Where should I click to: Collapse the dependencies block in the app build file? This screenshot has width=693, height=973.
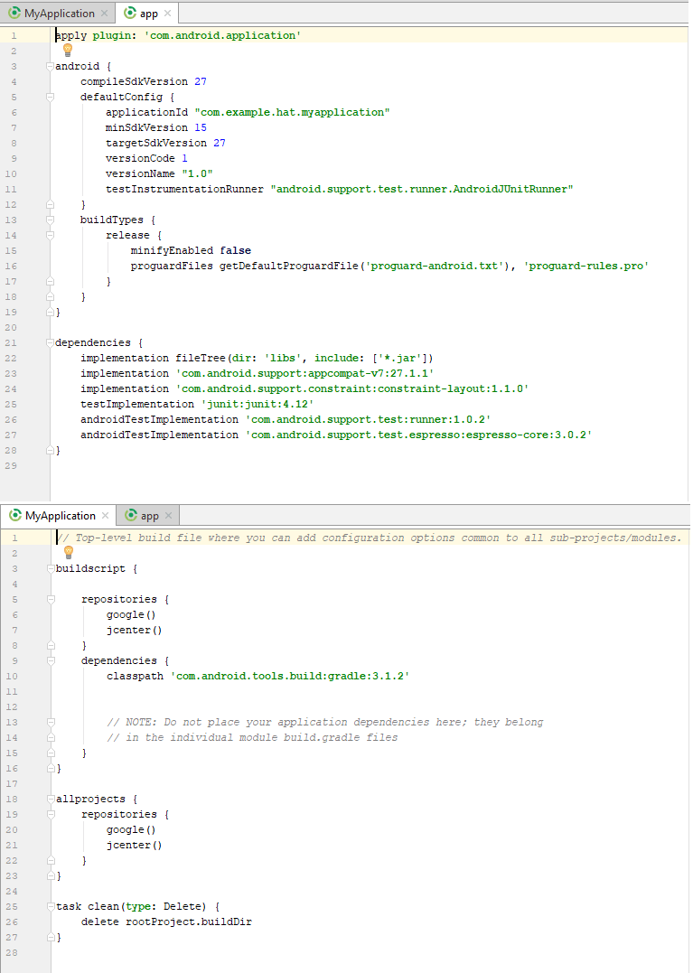click(51, 342)
